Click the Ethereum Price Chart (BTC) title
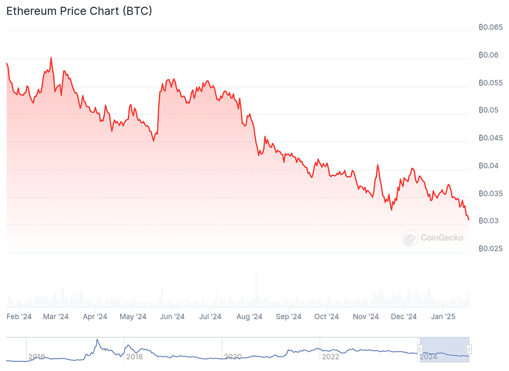The height and width of the screenshot is (371, 509). pyautogui.click(x=79, y=11)
